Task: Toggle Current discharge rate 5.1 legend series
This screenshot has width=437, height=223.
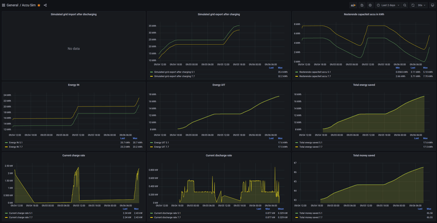Action: click(x=167, y=213)
